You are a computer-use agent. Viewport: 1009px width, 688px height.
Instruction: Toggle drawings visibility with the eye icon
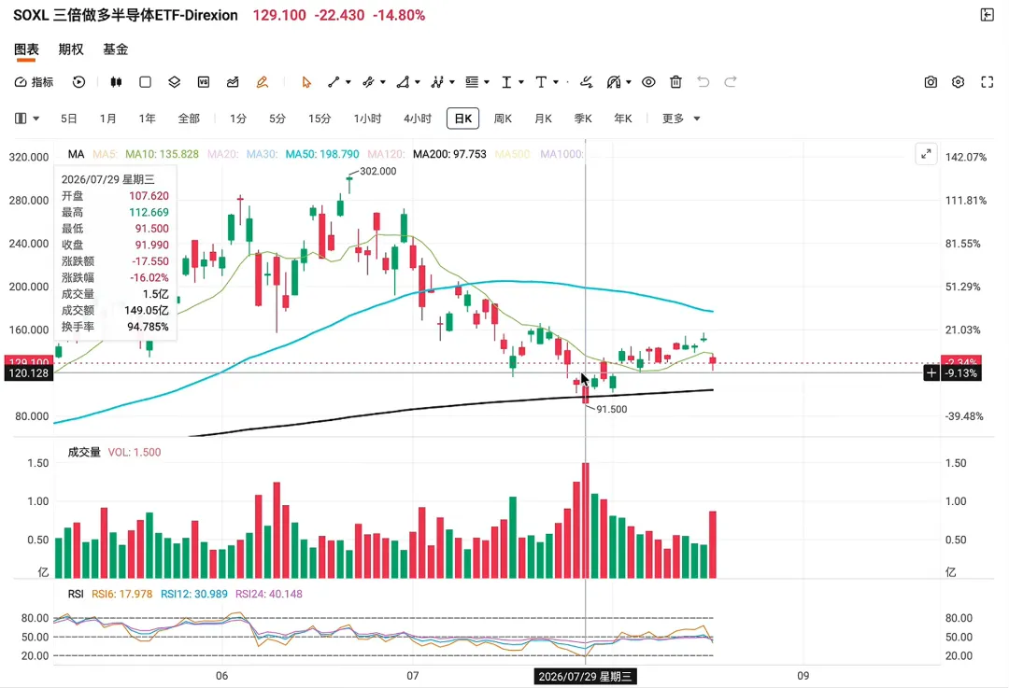click(x=648, y=81)
